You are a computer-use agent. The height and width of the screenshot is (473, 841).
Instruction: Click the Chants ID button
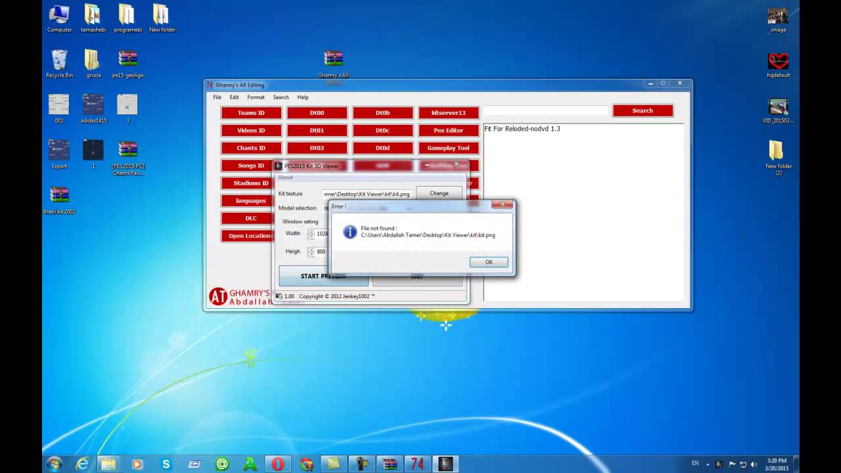(251, 148)
